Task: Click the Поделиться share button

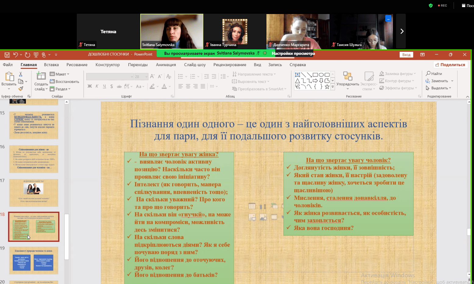Action: coord(451,65)
